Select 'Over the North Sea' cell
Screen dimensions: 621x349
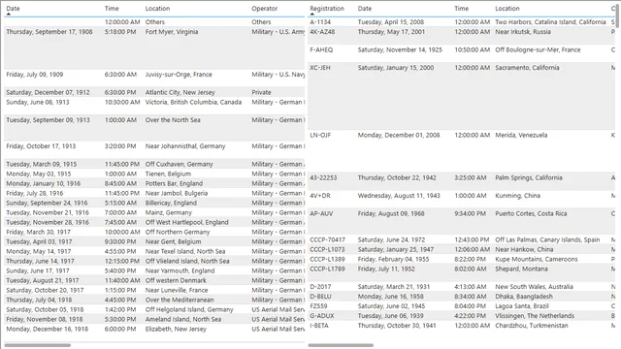tap(173, 120)
